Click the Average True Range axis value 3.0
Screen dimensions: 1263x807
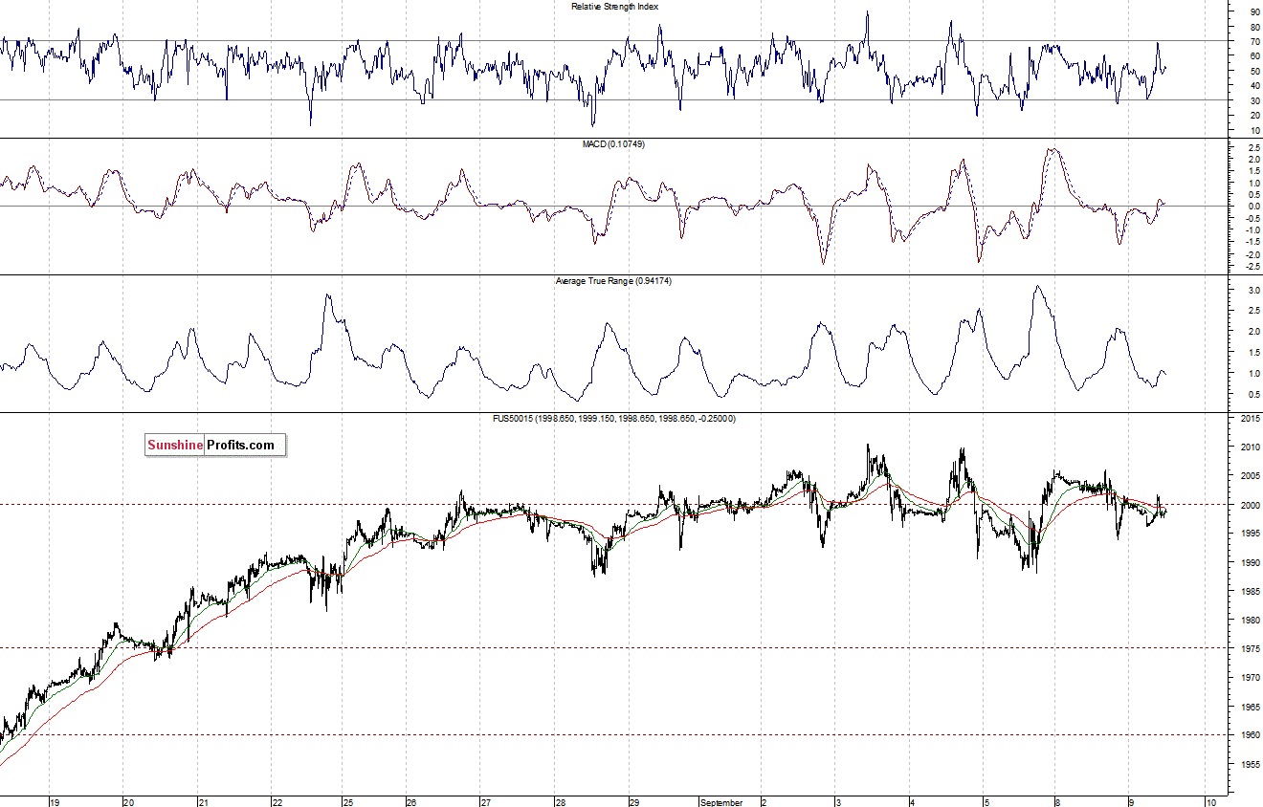(1253, 289)
